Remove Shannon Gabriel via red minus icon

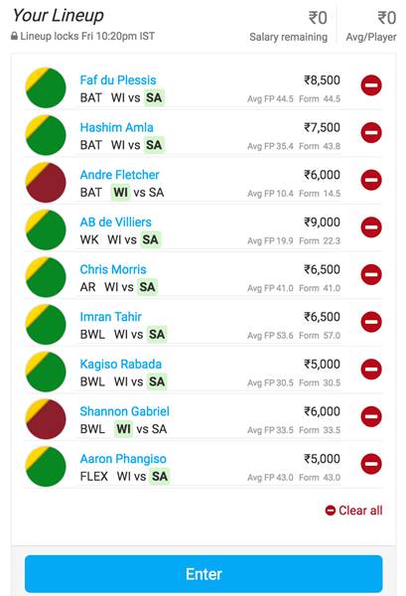click(x=371, y=416)
